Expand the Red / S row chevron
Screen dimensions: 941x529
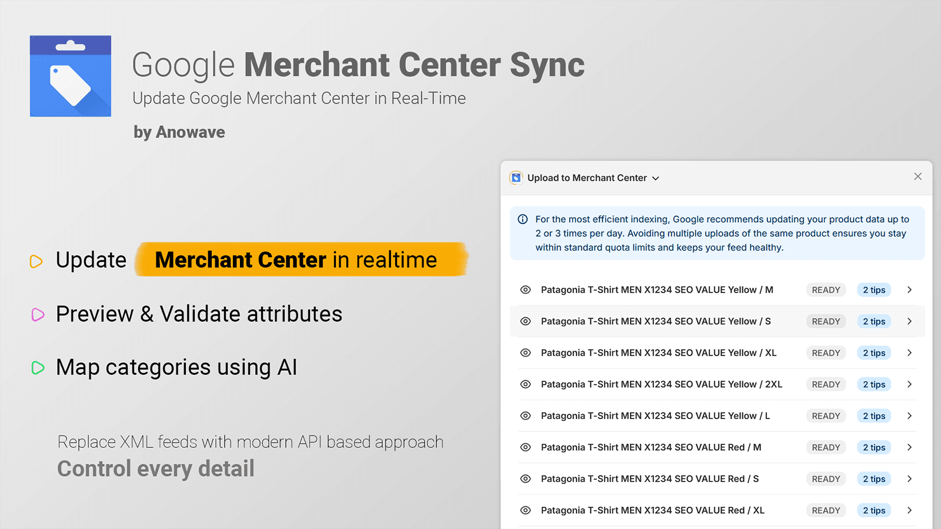point(909,479)
